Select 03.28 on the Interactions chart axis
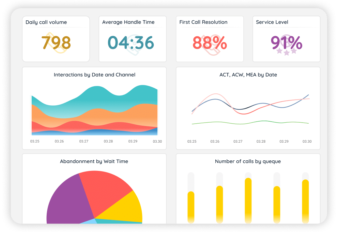Screen dimensions: 338x232 108,141
